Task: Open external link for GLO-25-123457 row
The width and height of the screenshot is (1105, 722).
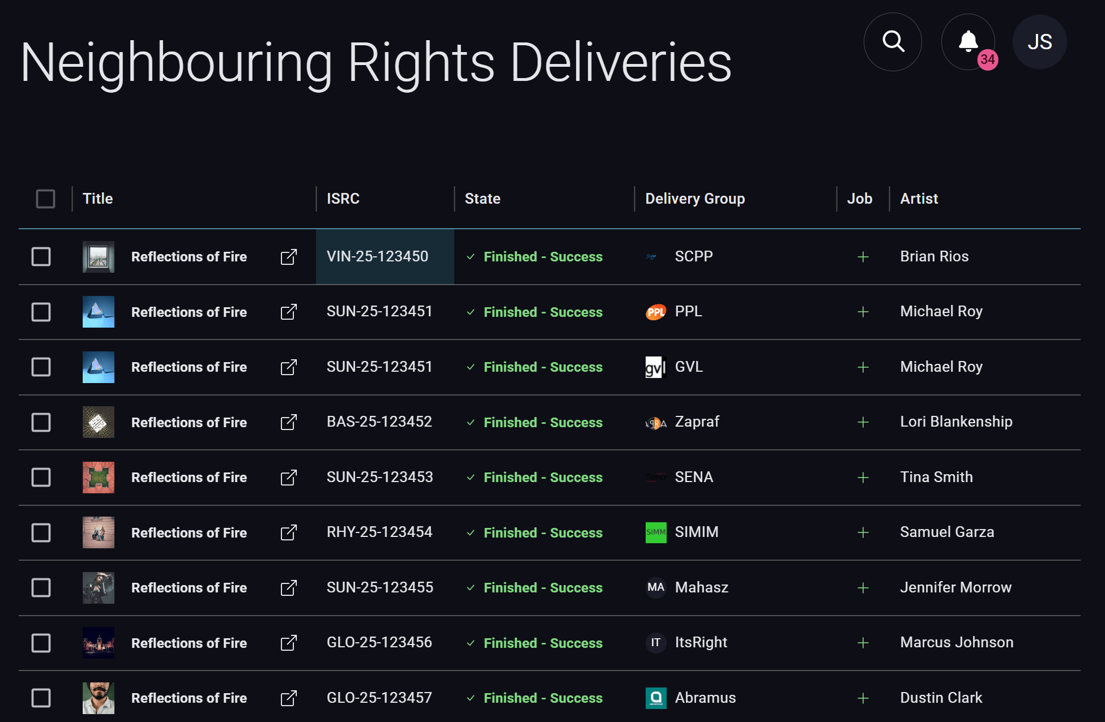Action: (289, 698)
